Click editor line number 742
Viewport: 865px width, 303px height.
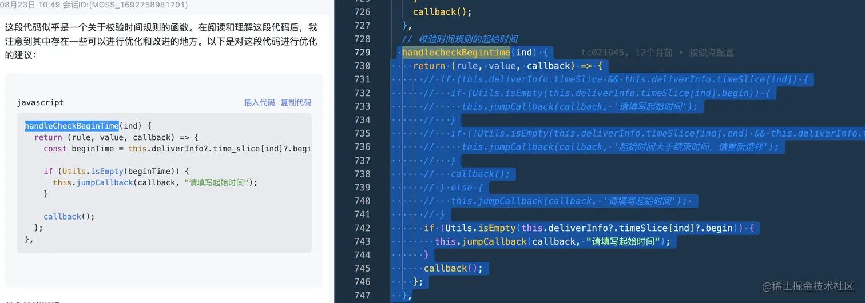pos(363,228)
